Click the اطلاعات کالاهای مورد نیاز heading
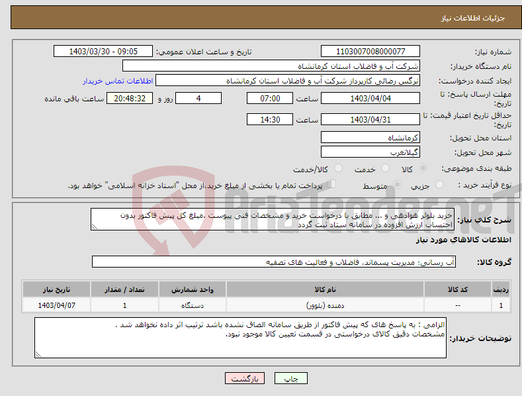The width and height of the screenshot is (522, 396). (463, 240)
